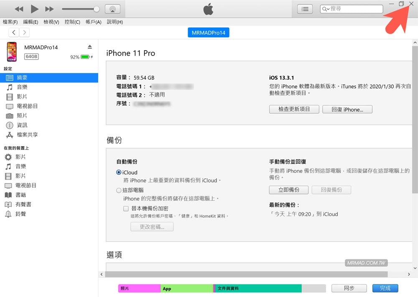This screenshot has height=297, width=418.
Task: Open gear-icon 影片 on my device
Action: [49, 157]
